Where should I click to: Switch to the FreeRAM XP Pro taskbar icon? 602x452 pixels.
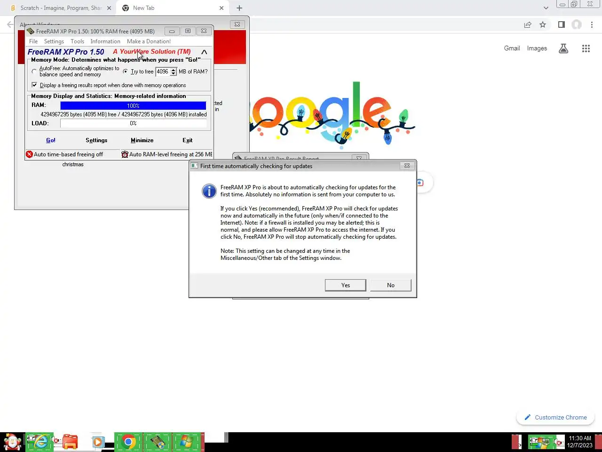pos(157,442)
